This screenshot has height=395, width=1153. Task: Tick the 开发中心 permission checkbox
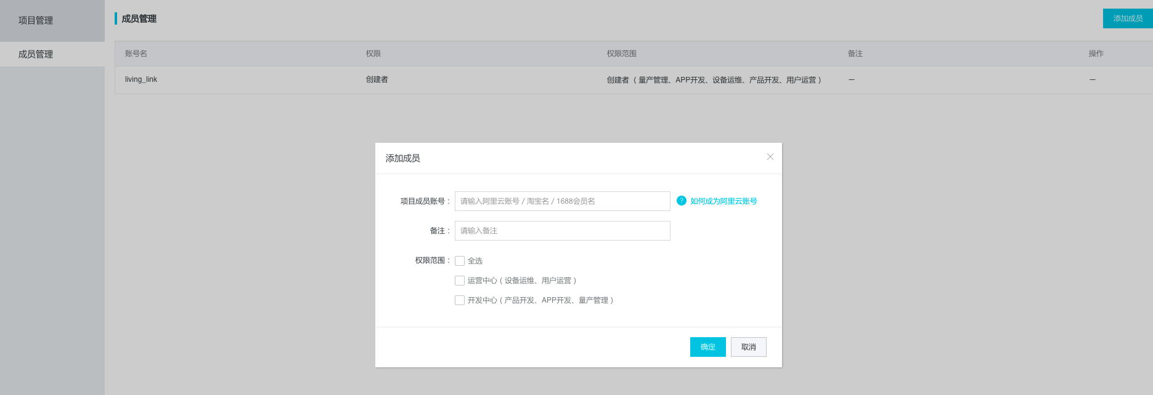tap(460, 300)
